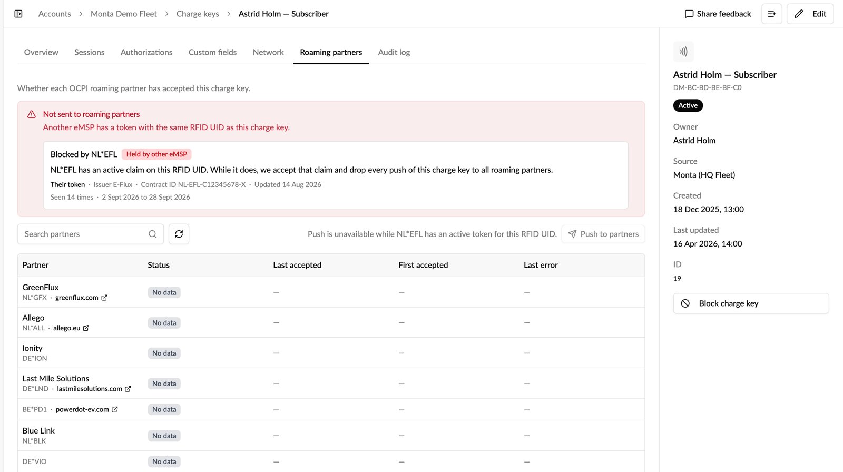Select the Custom fields tab
The image size is (843, 472).
(x=213, y=52)
